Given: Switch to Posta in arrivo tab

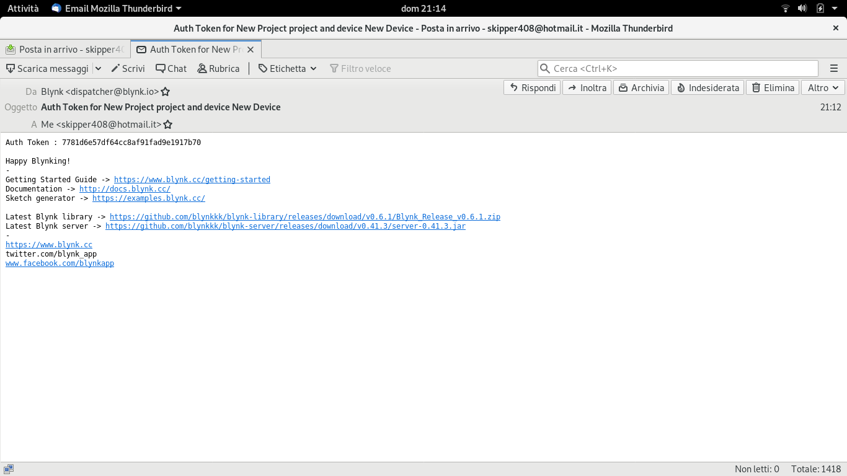Looking at the screenshot, I should [x=64, y=50].
